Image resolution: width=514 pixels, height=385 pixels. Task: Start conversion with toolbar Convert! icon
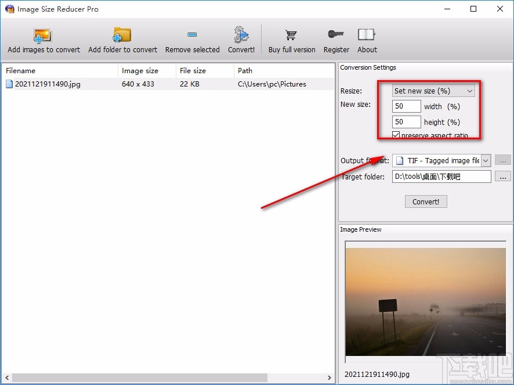coord(241,35)
